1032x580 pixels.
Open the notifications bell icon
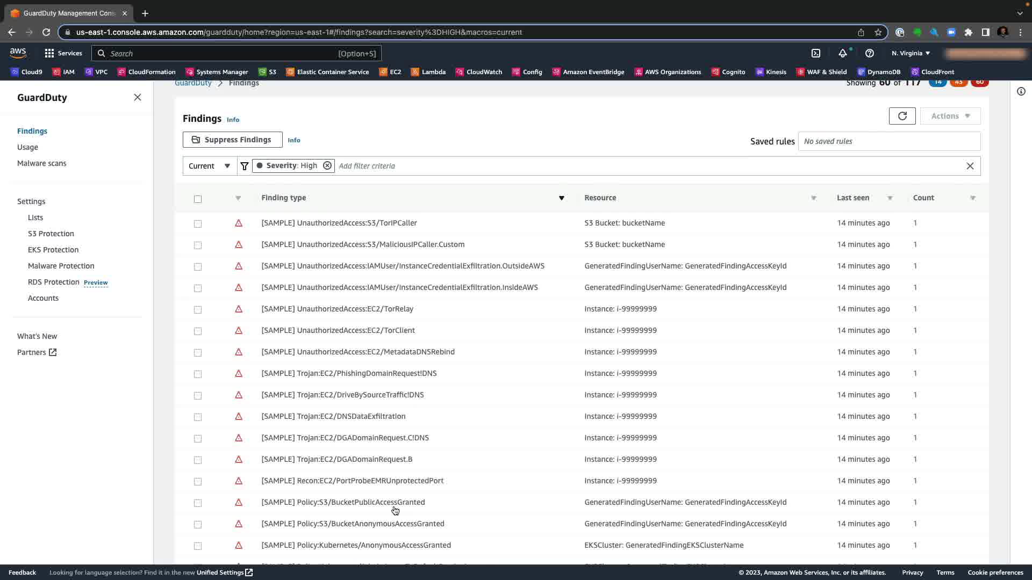[842, 53]
